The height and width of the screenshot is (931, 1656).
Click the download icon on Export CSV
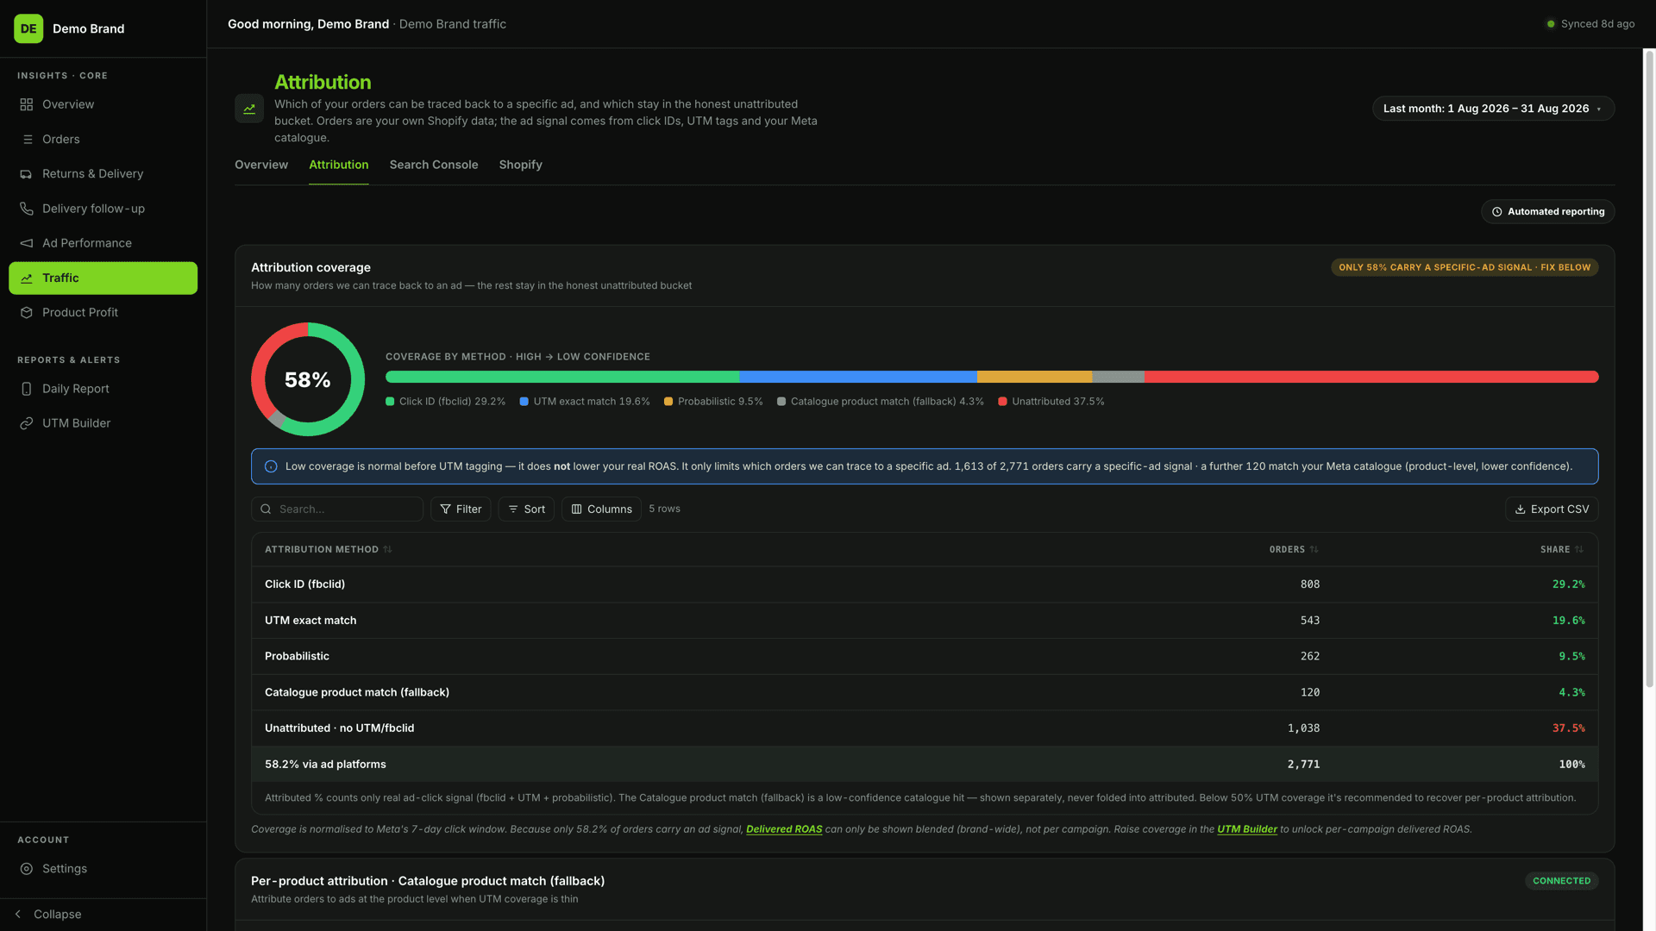click(1521, 509)
